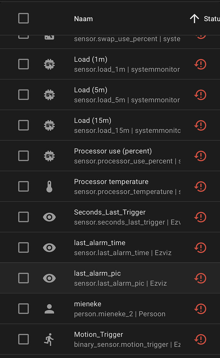This screenshot has height=358, width=220.
Task: Click the processor icon next to Load (15m)
Action: [49, 125]
